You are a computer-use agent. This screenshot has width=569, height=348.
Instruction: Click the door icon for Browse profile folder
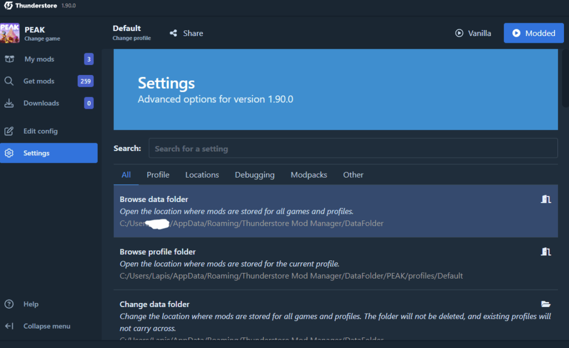tap(546, 251)
